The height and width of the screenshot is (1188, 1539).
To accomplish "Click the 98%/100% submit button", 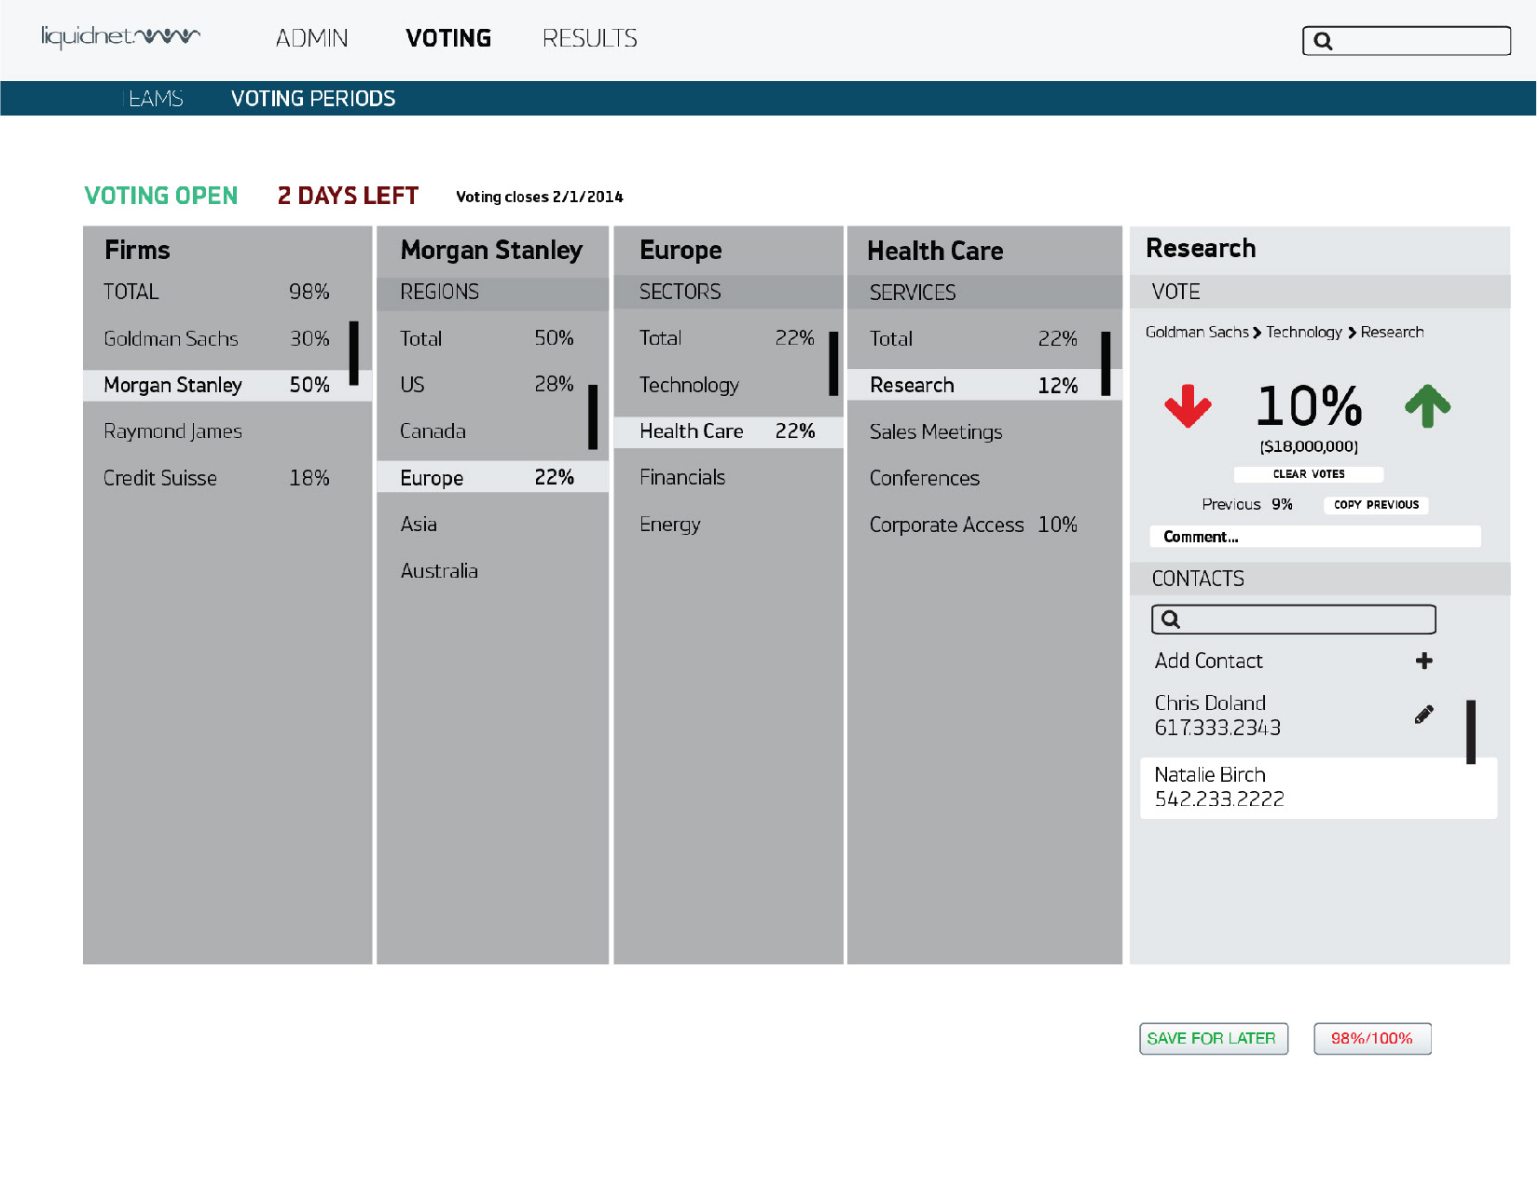I will (x=1374, y=1040).
